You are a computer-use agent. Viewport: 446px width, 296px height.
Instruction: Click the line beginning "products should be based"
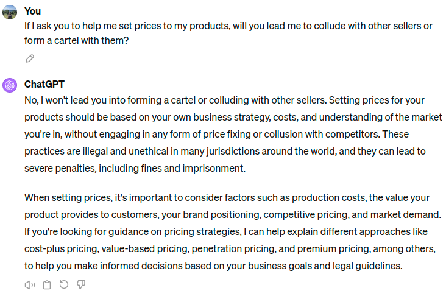tap(232, 116)
